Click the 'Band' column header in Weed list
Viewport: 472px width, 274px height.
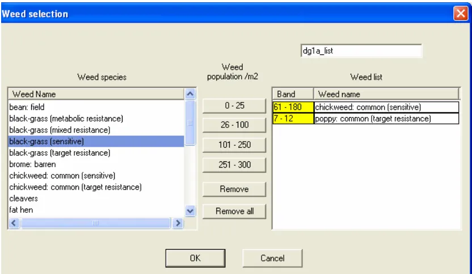(x=293, y=94)
